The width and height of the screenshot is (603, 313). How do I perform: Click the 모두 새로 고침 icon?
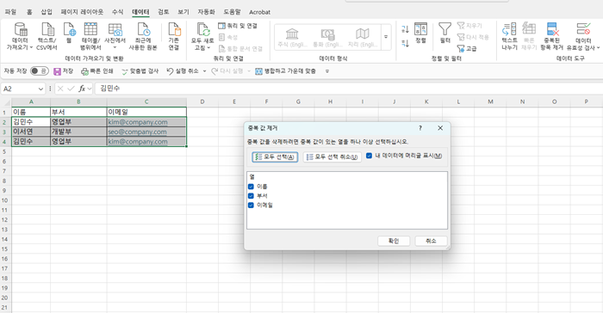[203, 30]
